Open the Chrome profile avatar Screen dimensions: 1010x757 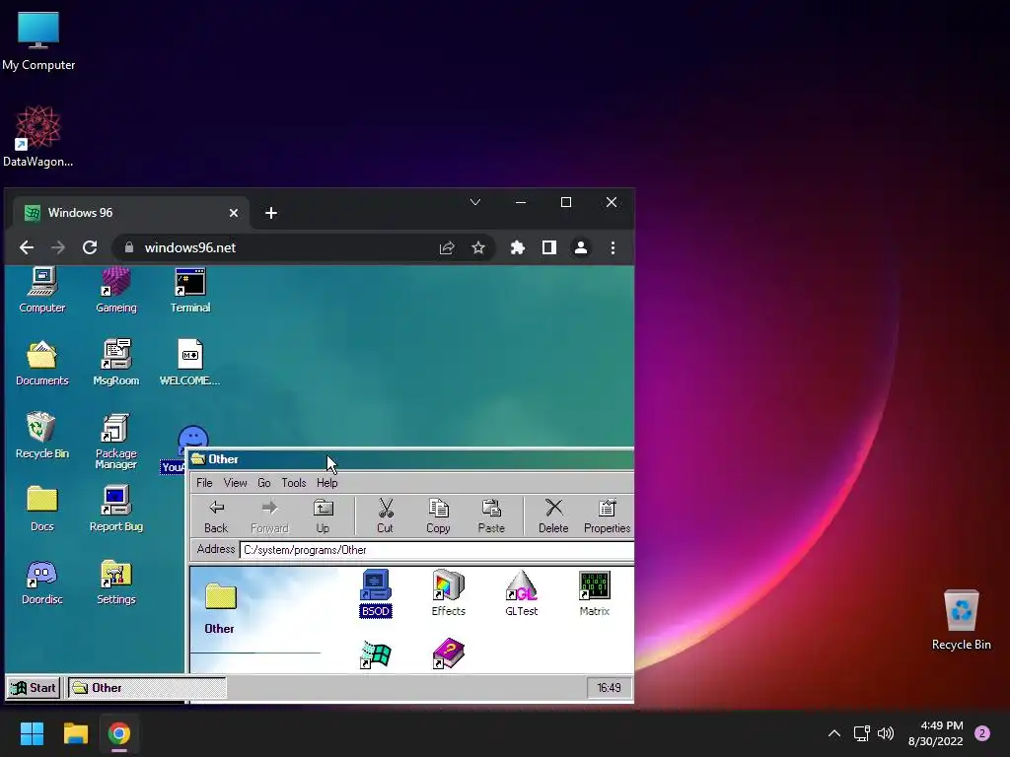point(580,247)
